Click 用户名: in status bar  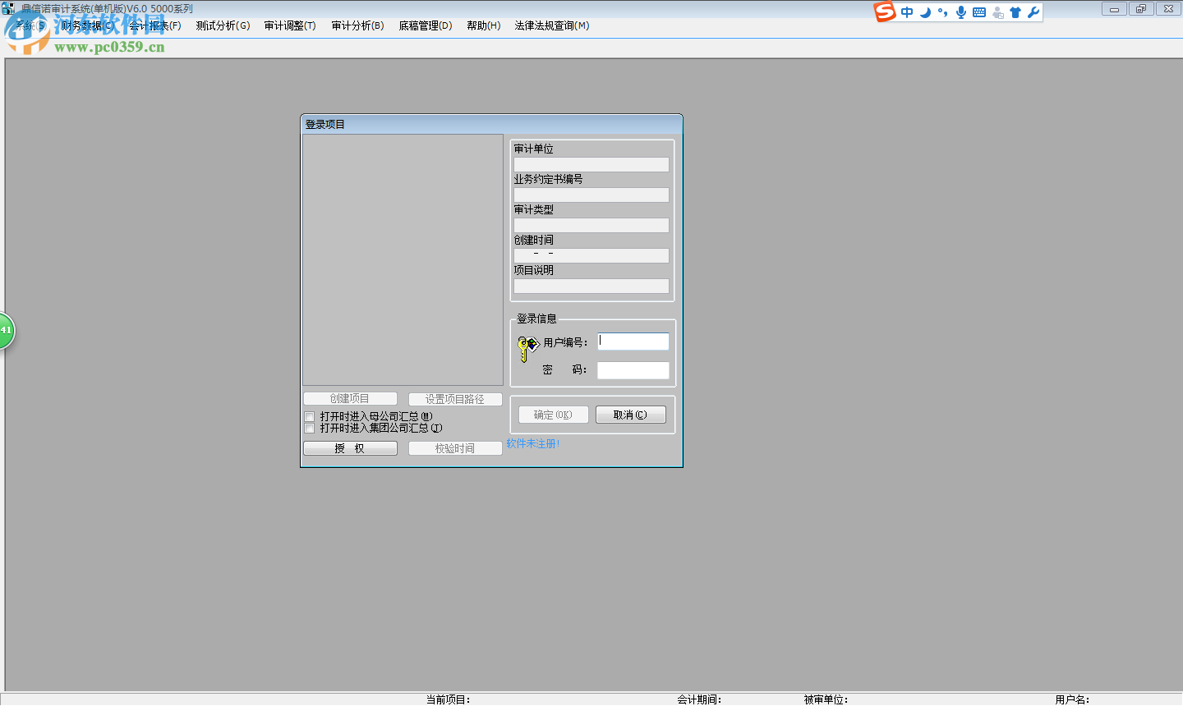tap(1072, 699)
